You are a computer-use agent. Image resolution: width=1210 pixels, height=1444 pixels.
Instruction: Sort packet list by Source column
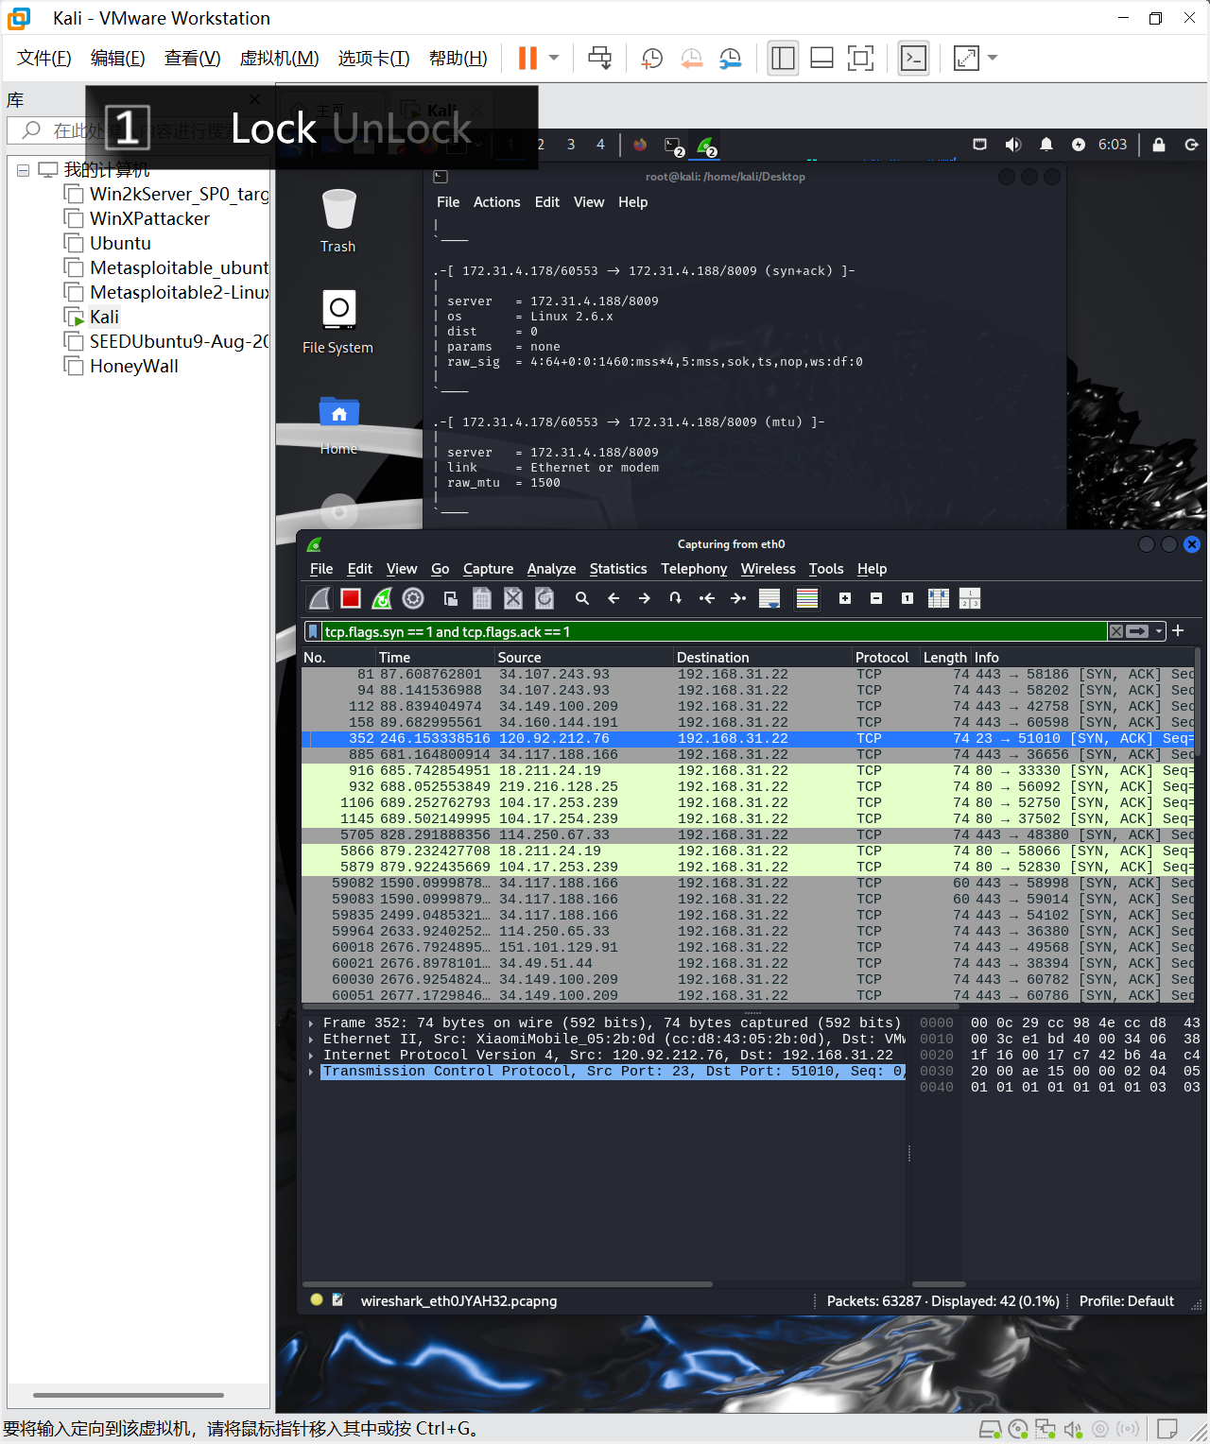(583, 657)
